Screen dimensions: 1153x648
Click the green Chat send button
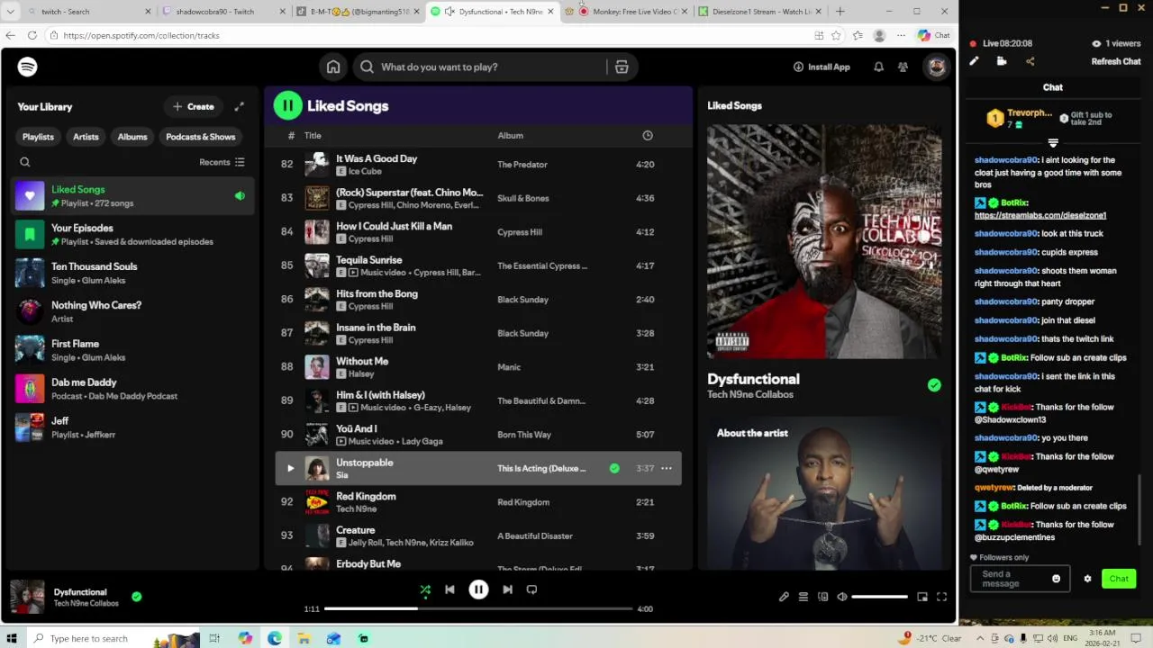coord(1119,579)
